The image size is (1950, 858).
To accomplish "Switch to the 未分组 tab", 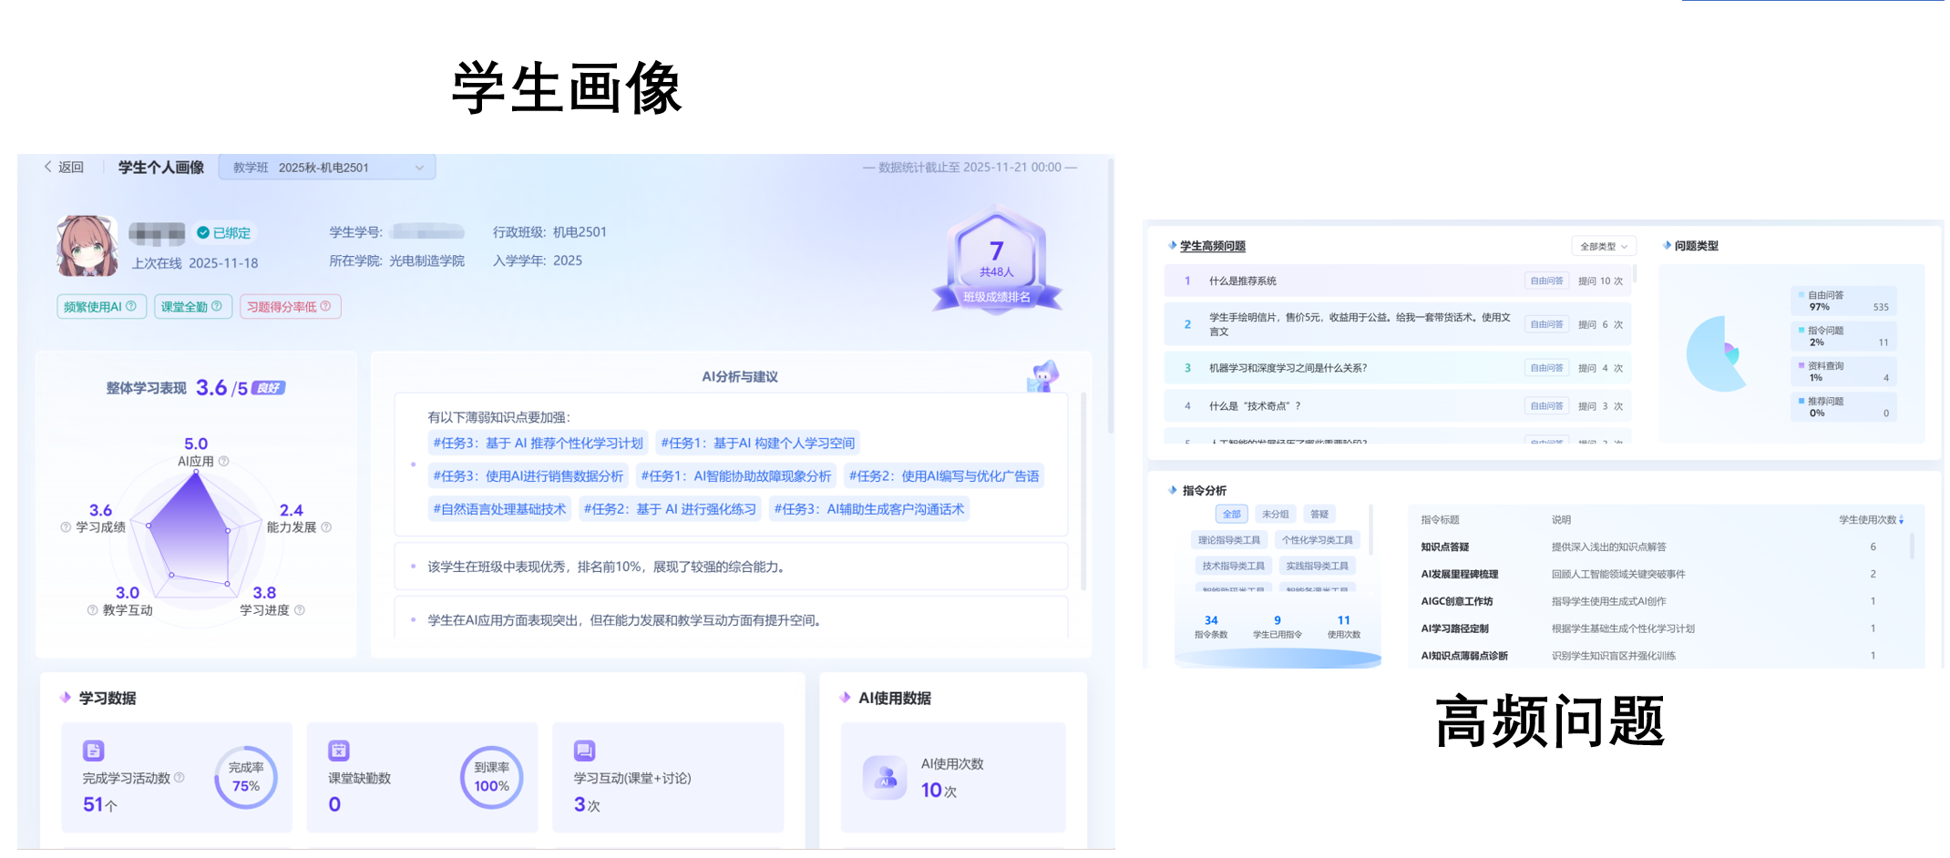I will (x=1275, y=514).
